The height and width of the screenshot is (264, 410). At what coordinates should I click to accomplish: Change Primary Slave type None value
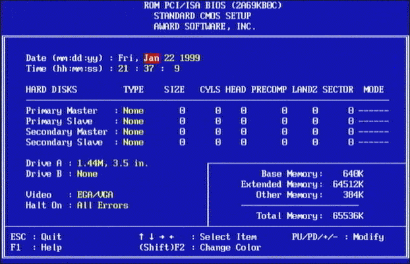(x=132, y=121)
